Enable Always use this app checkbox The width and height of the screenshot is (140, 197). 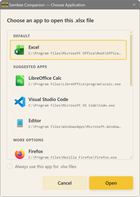coord(10,166)
